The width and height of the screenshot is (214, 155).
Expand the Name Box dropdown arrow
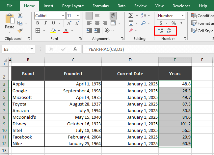pos(32,49)
